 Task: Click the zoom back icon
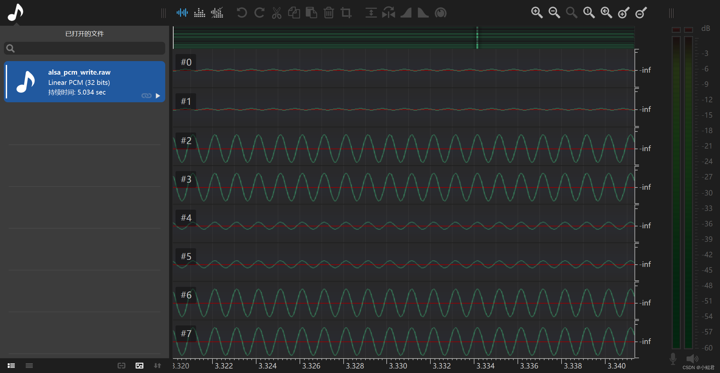click(x=606, y=13)
